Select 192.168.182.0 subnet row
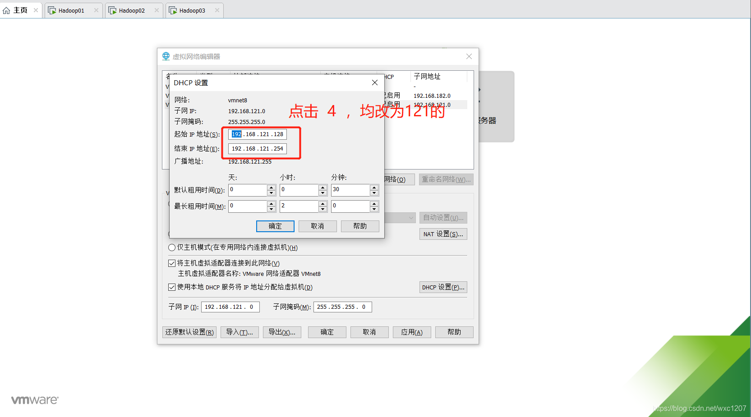Screen dimensions: 751x417 (432, 96)
